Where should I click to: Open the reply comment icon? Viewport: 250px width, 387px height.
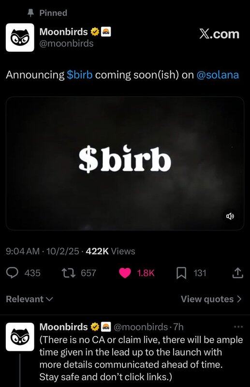coord(12,273)
